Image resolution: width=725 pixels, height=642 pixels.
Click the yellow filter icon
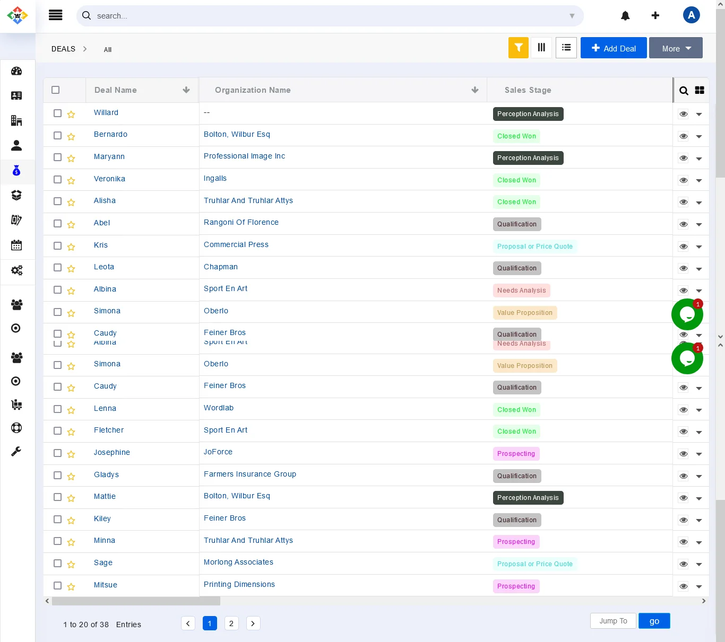[518, 48]
